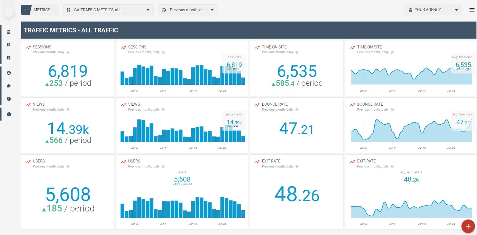
Task: Open the user account icon in the sidebar
Action: [x=9, y=73]
